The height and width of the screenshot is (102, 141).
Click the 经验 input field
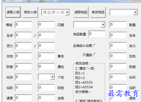[x=46, y=88]
